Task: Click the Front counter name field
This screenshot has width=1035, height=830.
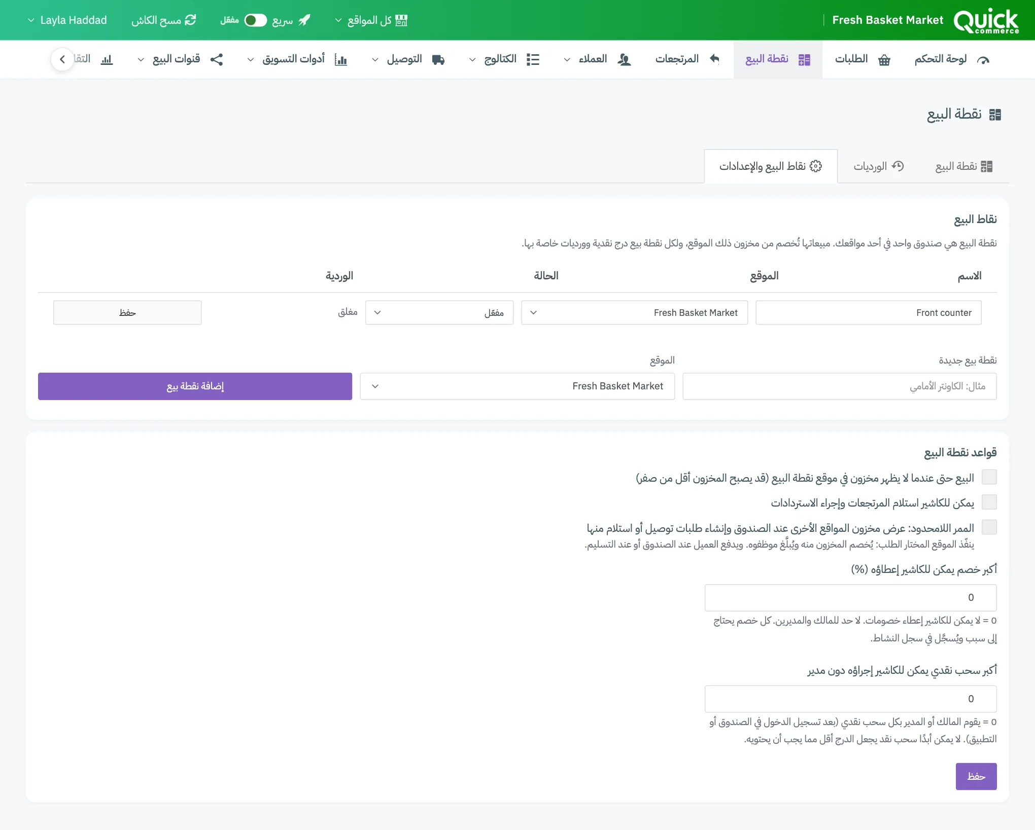Action: [x=869, y=313]
